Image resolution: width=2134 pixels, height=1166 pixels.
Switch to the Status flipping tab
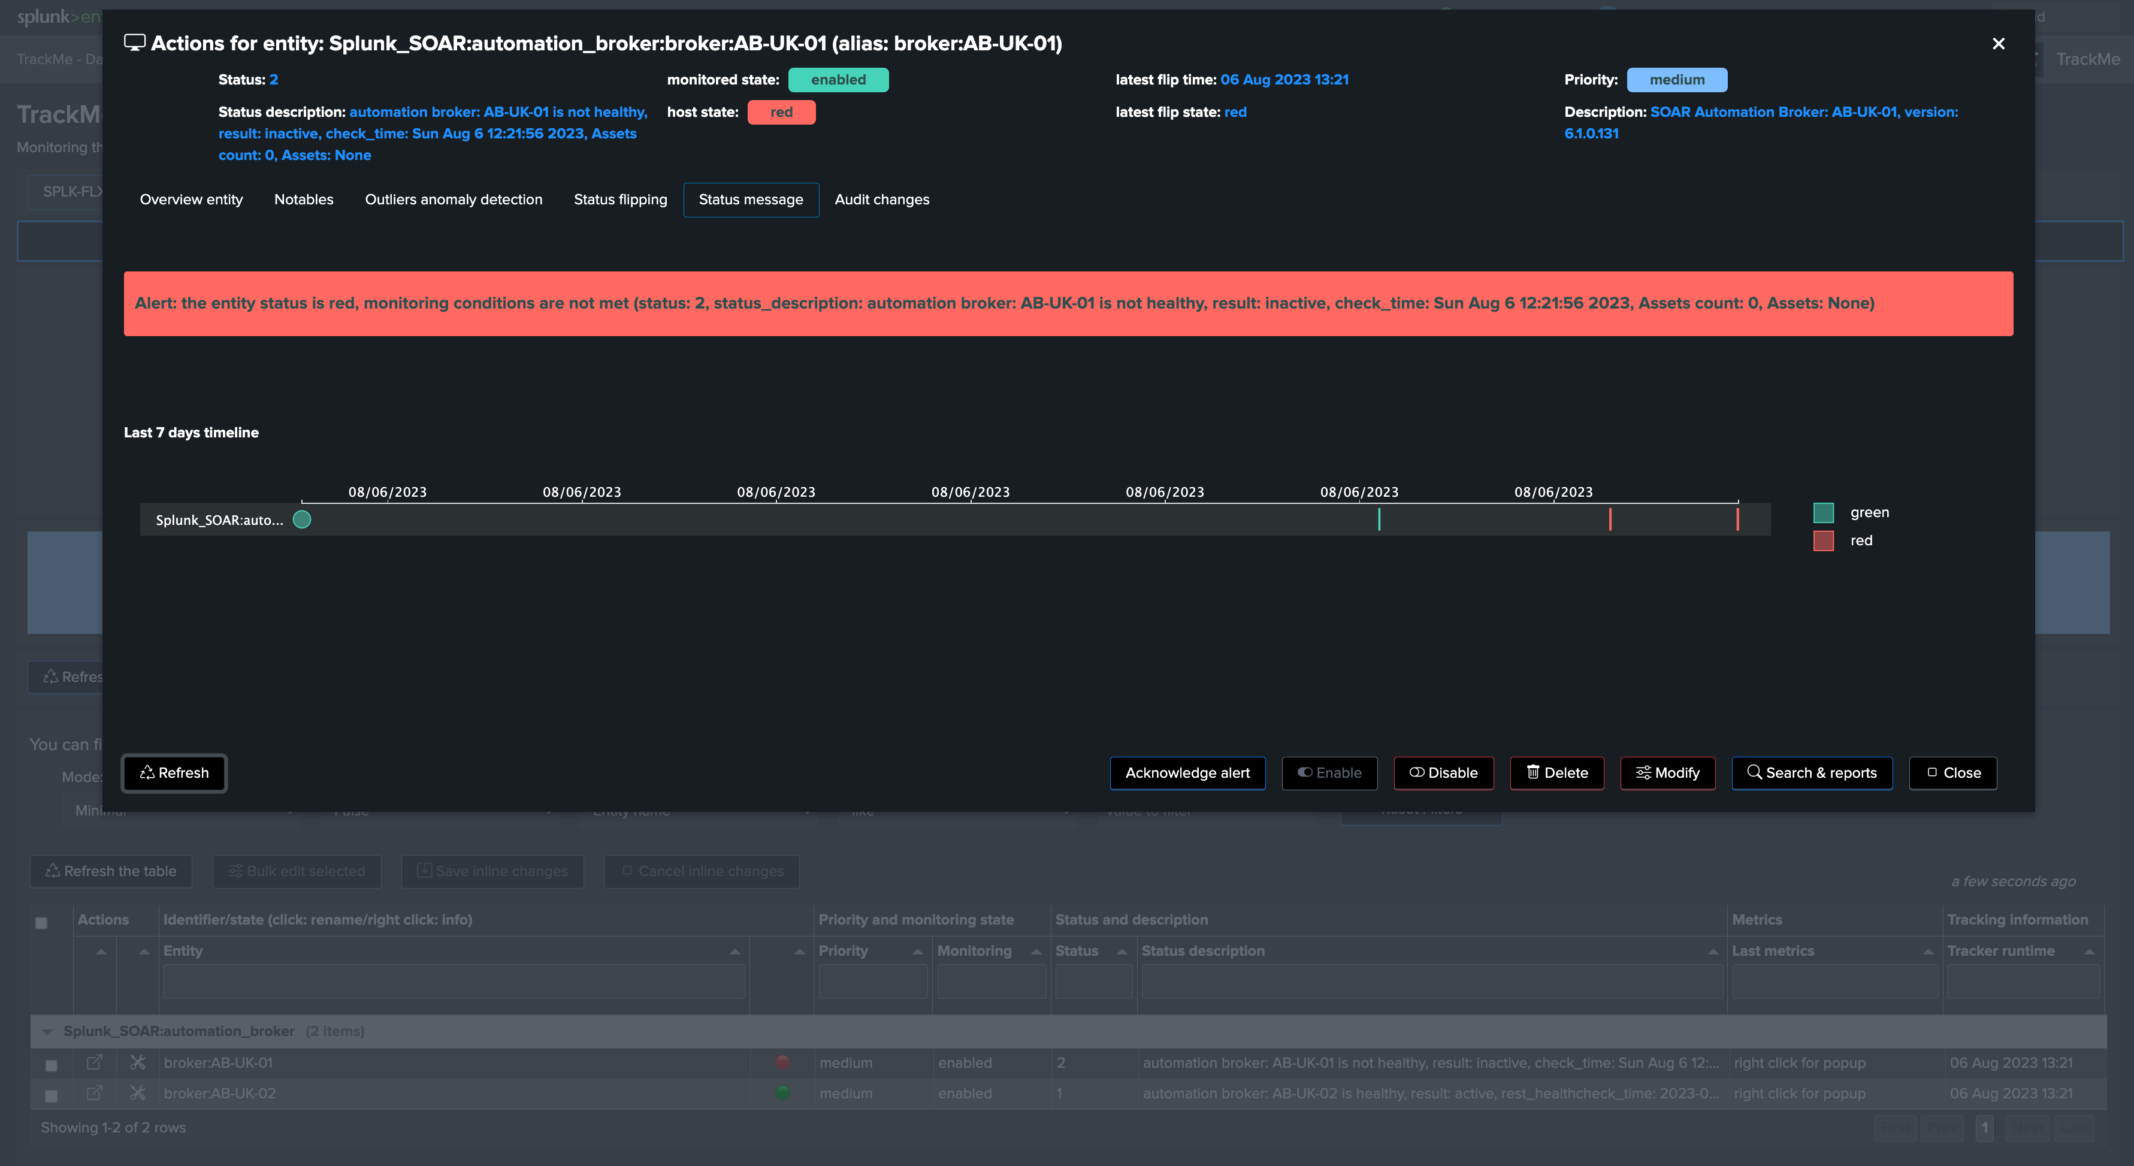click(x=621, y=200)
